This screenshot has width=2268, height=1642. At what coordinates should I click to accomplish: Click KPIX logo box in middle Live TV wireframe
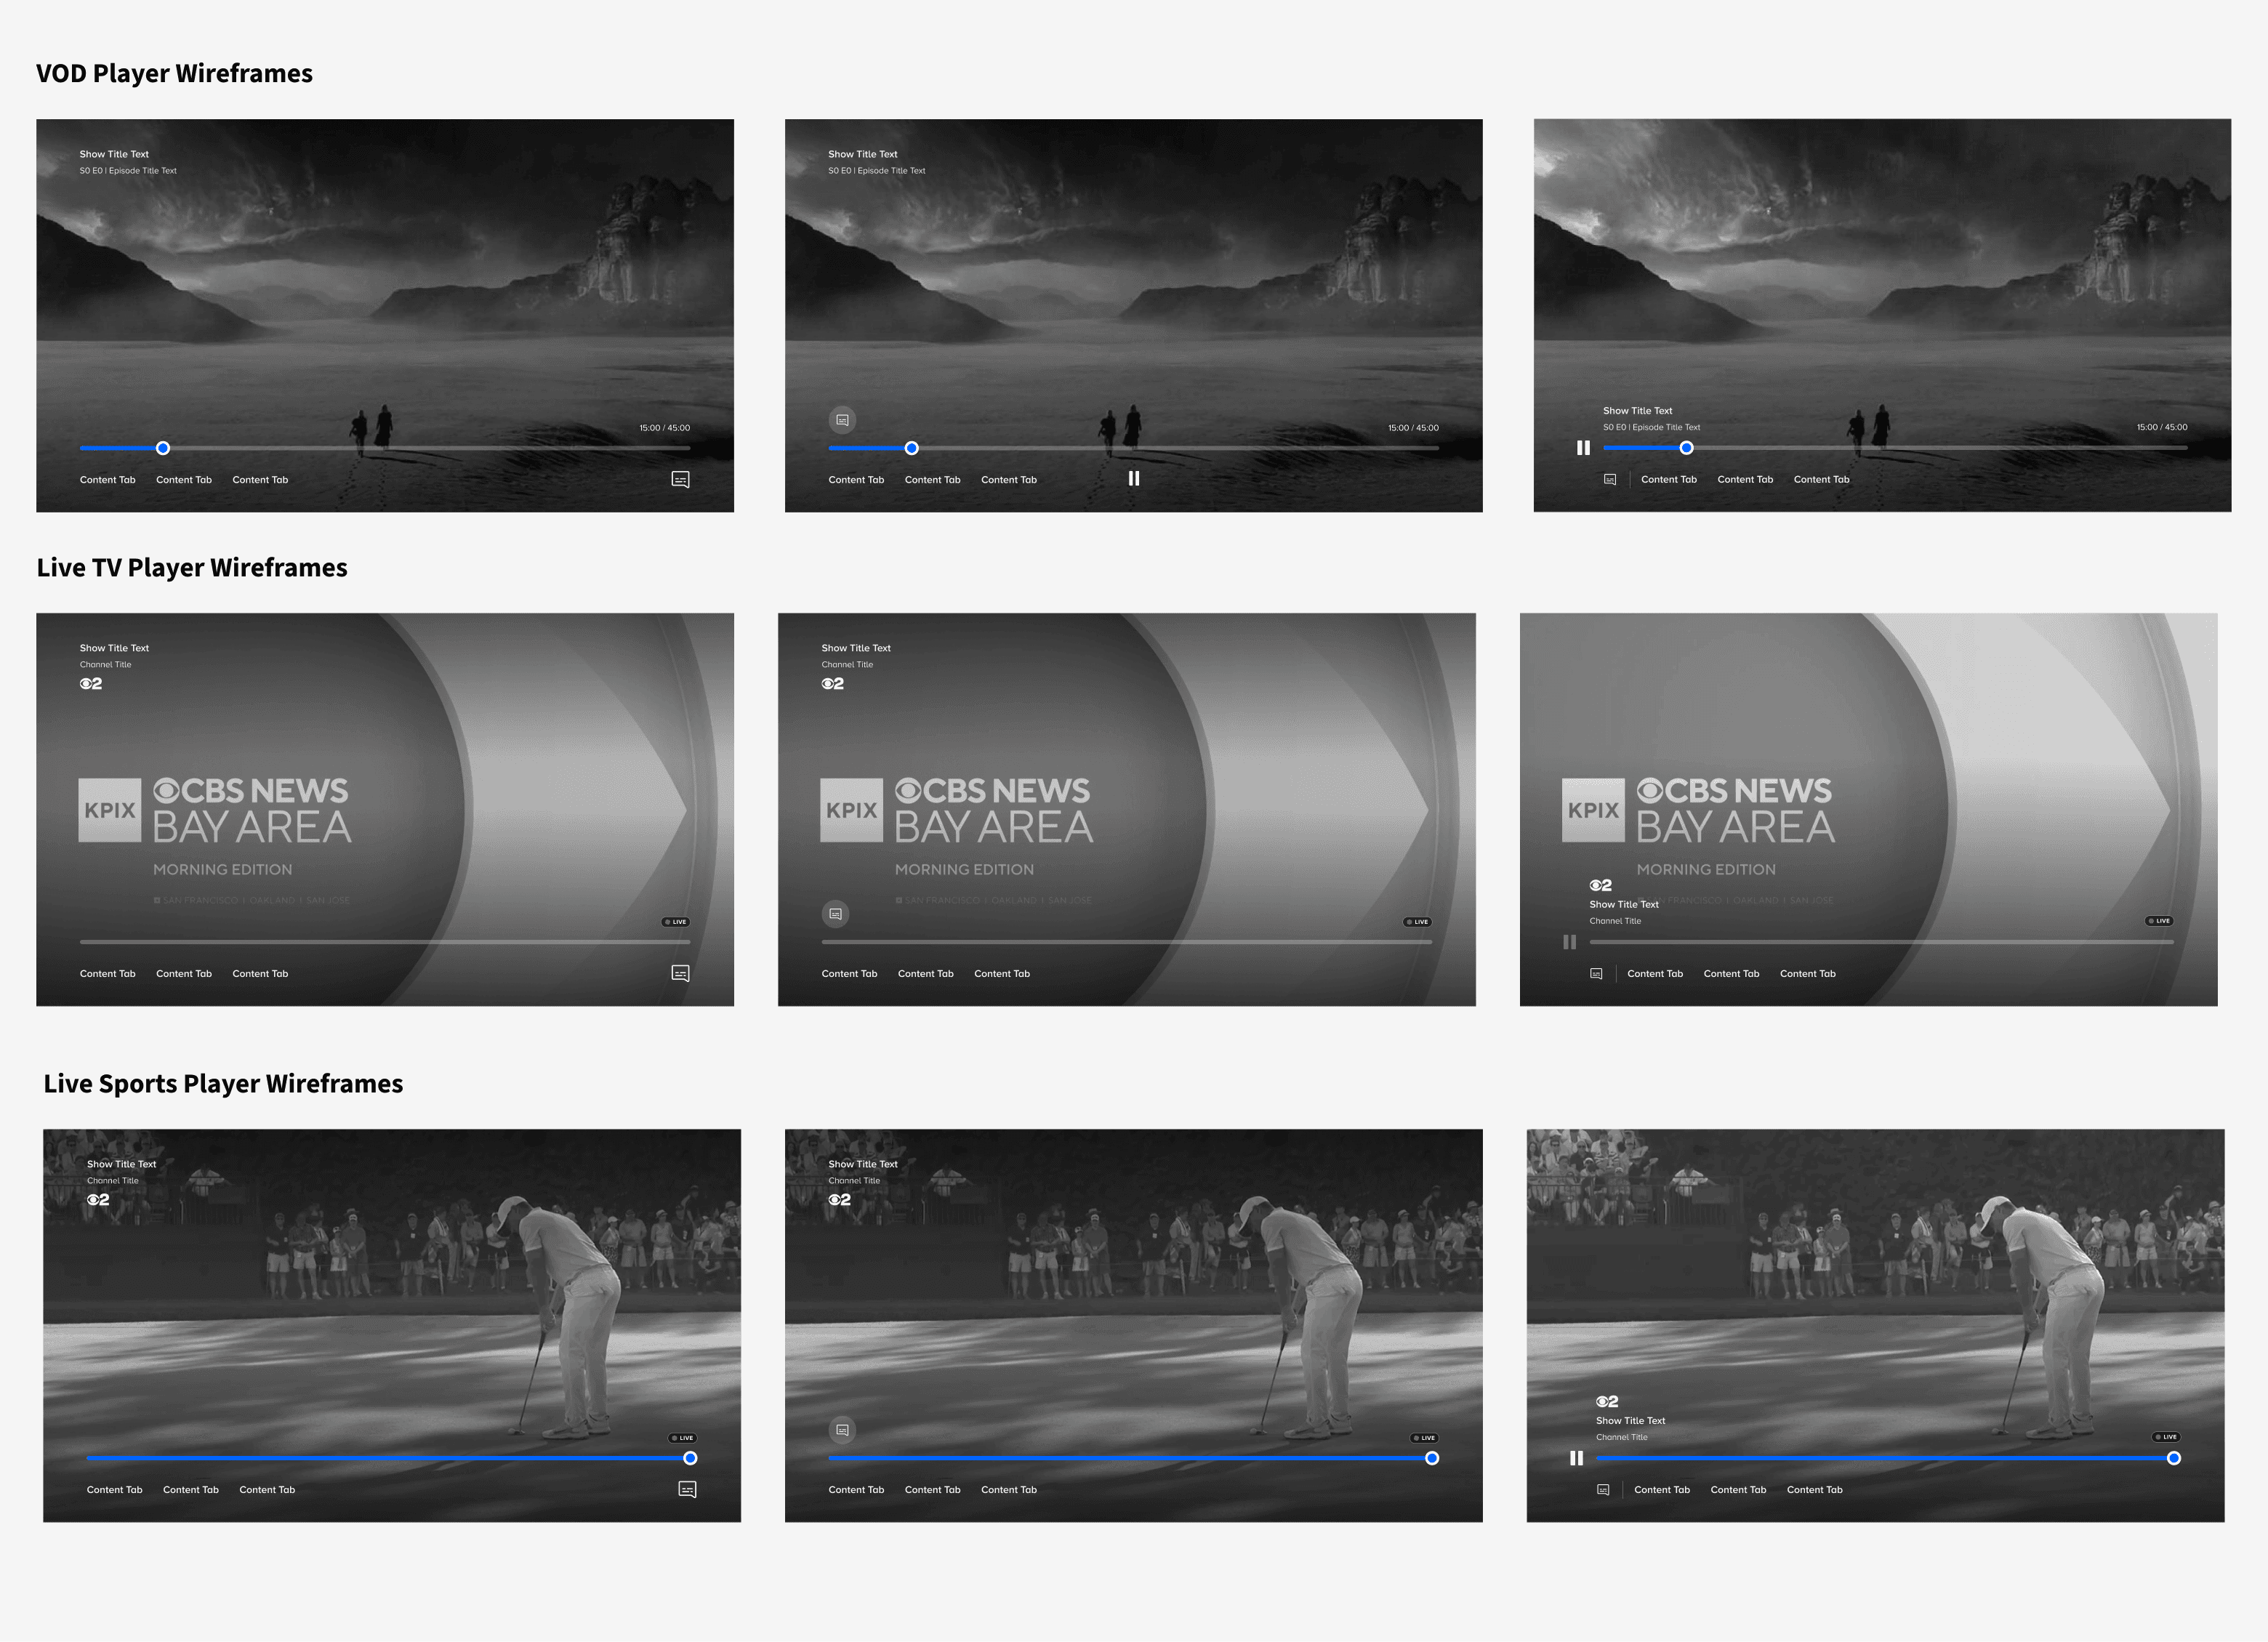(851, 810)
